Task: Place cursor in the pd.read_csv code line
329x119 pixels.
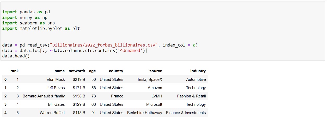Action: (x=100, y=45)
